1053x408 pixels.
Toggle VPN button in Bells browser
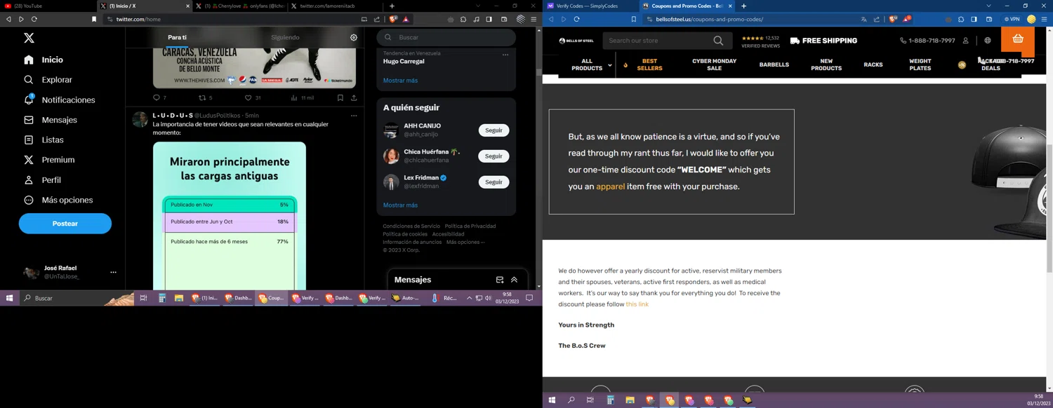(x=1012, y=20)
